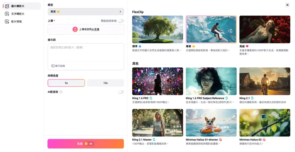Click the Kling logo icon beside Kling 2.1

(252, 98)
